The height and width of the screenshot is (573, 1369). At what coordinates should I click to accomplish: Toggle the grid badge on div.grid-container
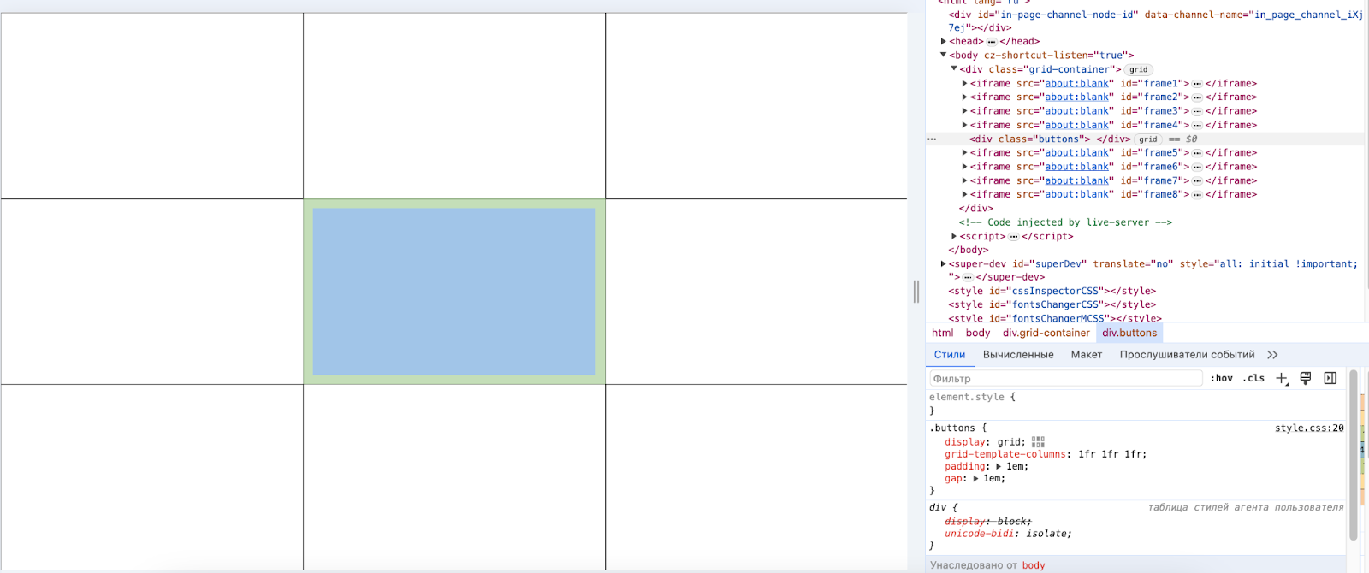pyautogui.click(x=1138, y=70)
